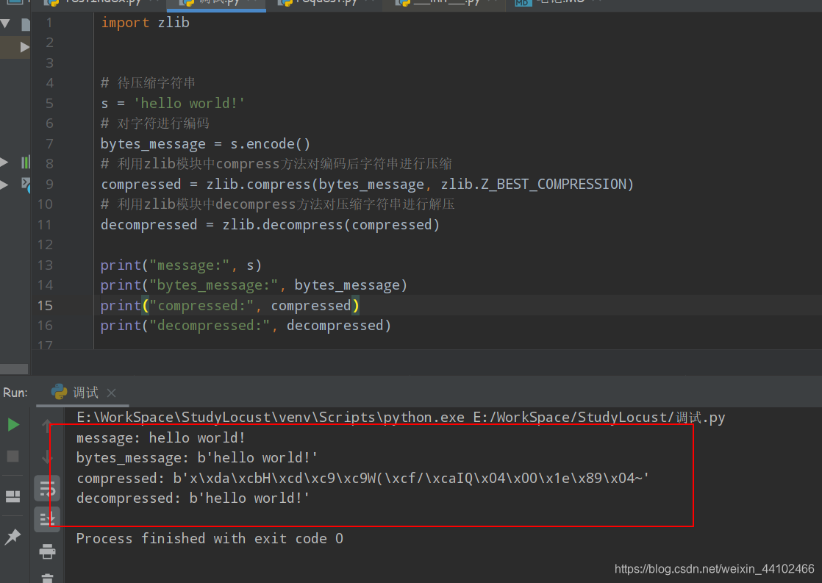This screenshot has width=822, height=583.
Task: Click the comment '# 待压缩字符串'
Action: click(x=149, y=83)
